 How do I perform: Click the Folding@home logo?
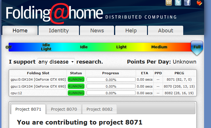click(x=54, y=13)
